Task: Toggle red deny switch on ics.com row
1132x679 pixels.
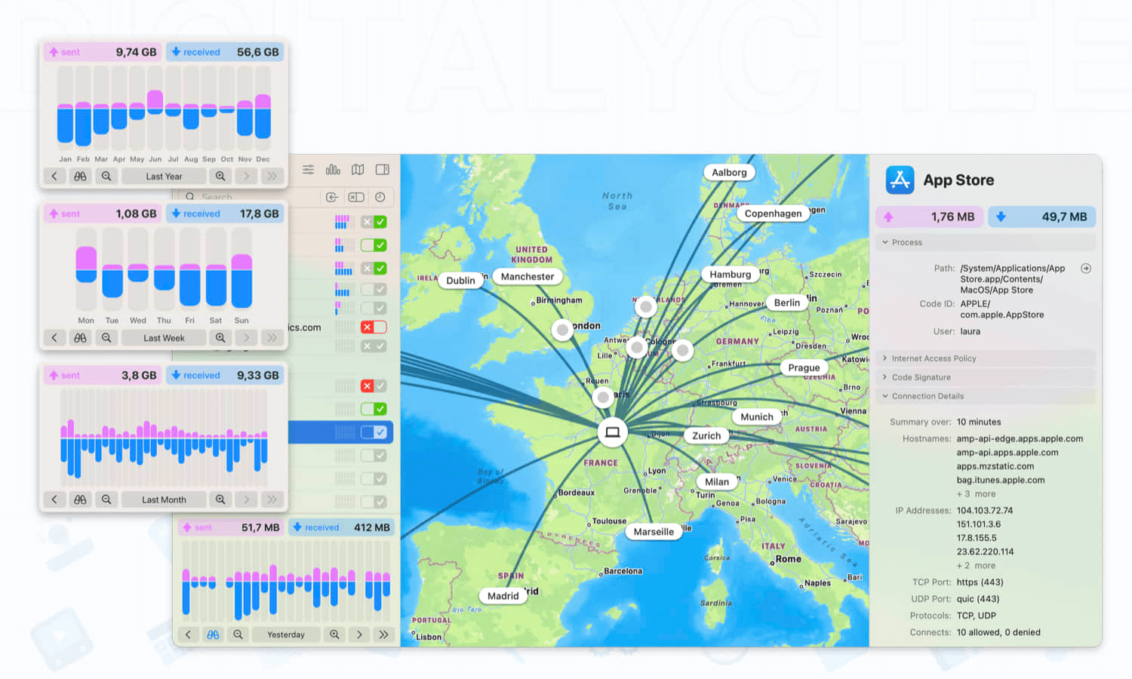Action: pos(374,327)
